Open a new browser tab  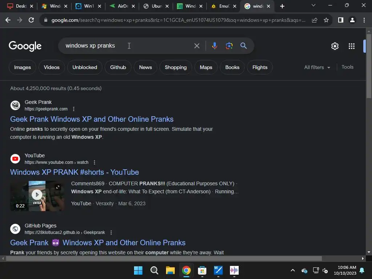click(x=282, y=6)
